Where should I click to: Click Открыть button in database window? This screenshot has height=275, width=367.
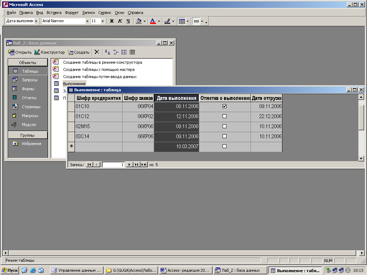(x=20, y=52)
